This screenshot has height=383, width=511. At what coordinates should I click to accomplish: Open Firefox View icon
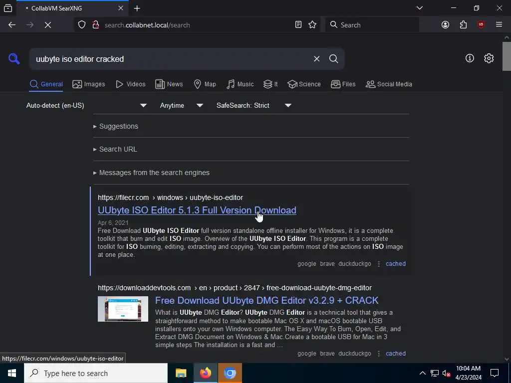pos(8,8)
